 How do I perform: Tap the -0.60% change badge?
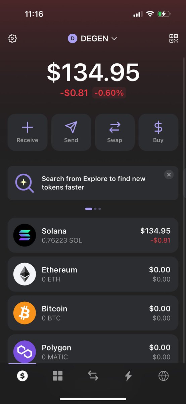(x=109, y=93)
